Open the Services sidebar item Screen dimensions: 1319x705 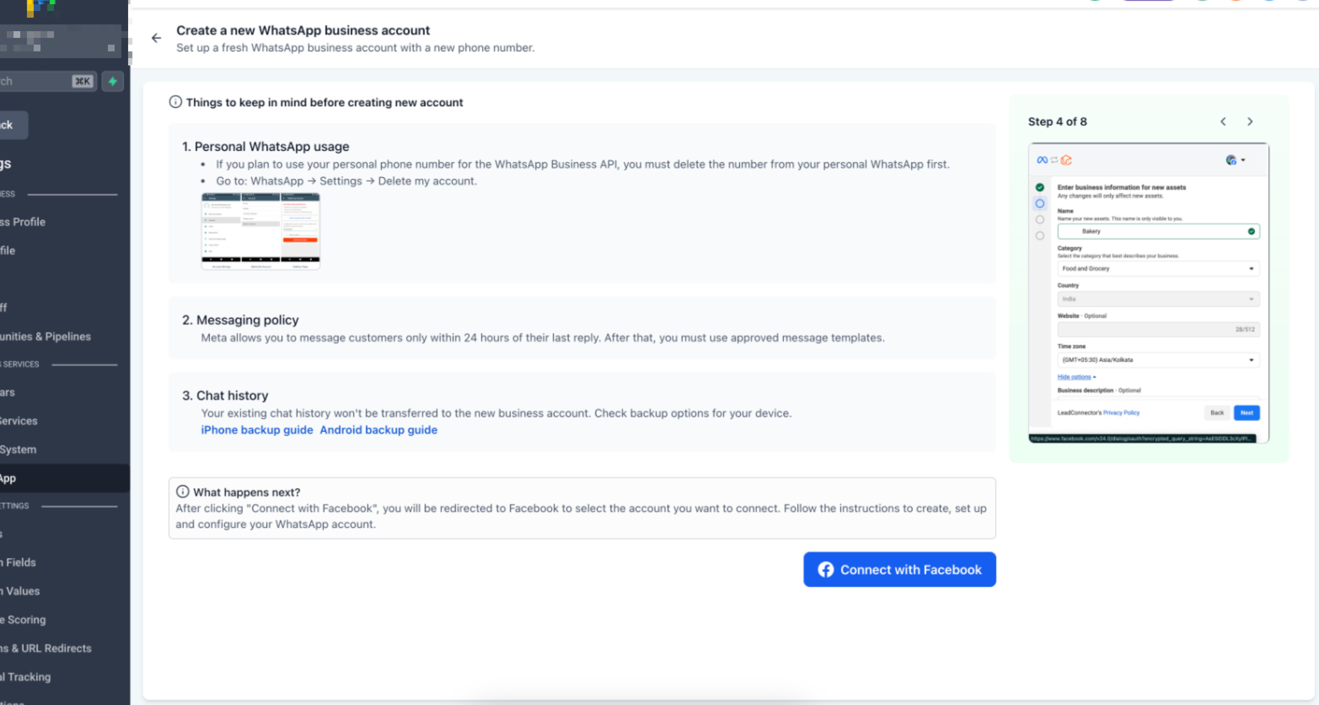coord(19,421)
